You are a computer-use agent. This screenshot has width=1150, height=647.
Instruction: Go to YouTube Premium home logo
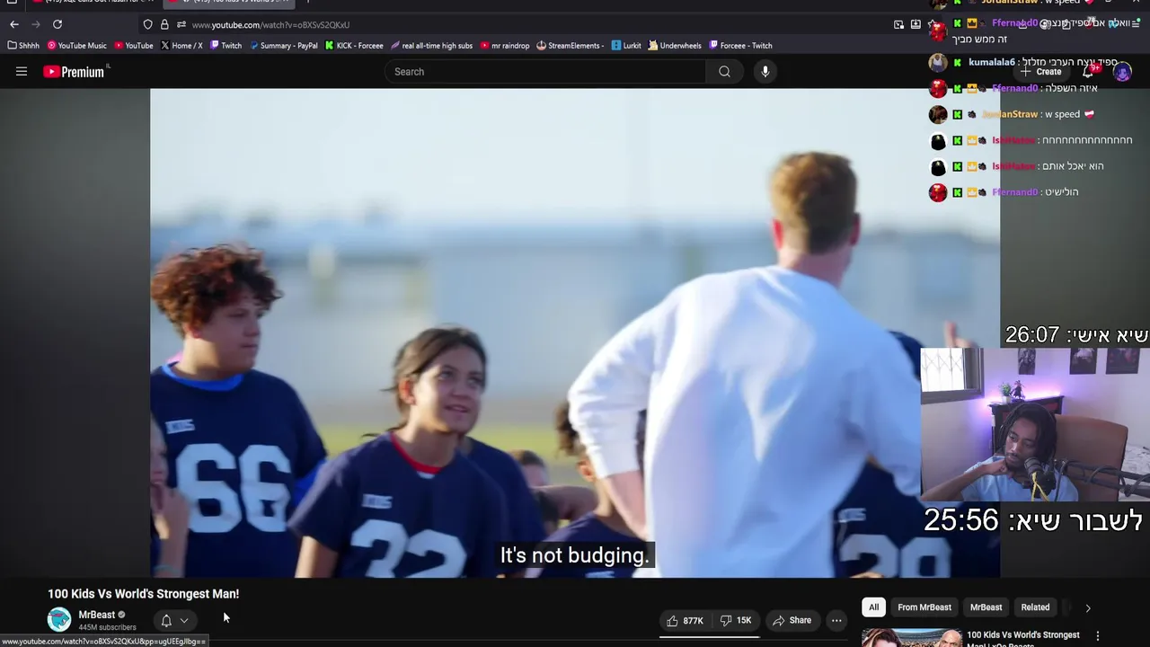point(75,72)
